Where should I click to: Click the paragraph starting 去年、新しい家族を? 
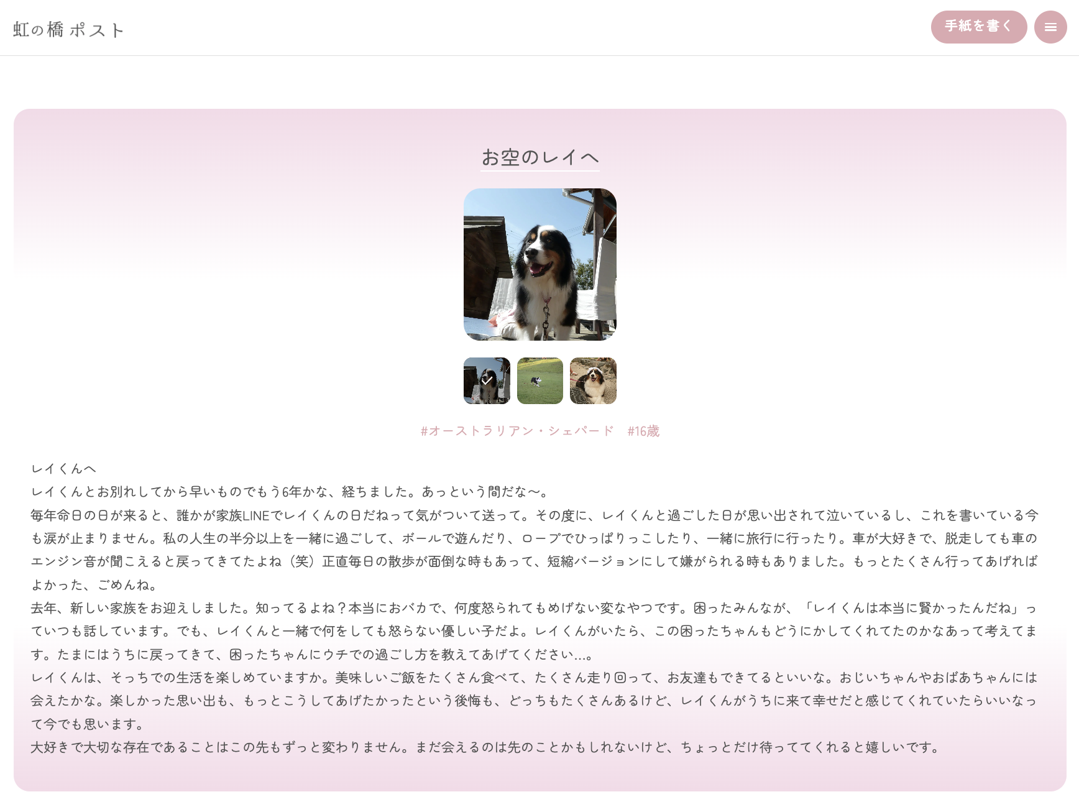coord(535,631)
